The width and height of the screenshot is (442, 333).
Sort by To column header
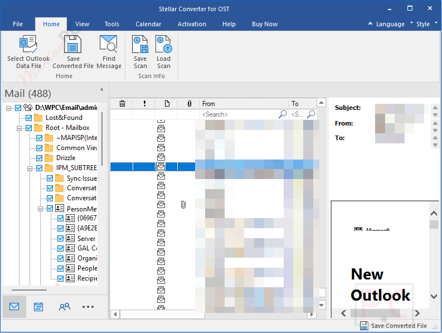click(303, 104)
